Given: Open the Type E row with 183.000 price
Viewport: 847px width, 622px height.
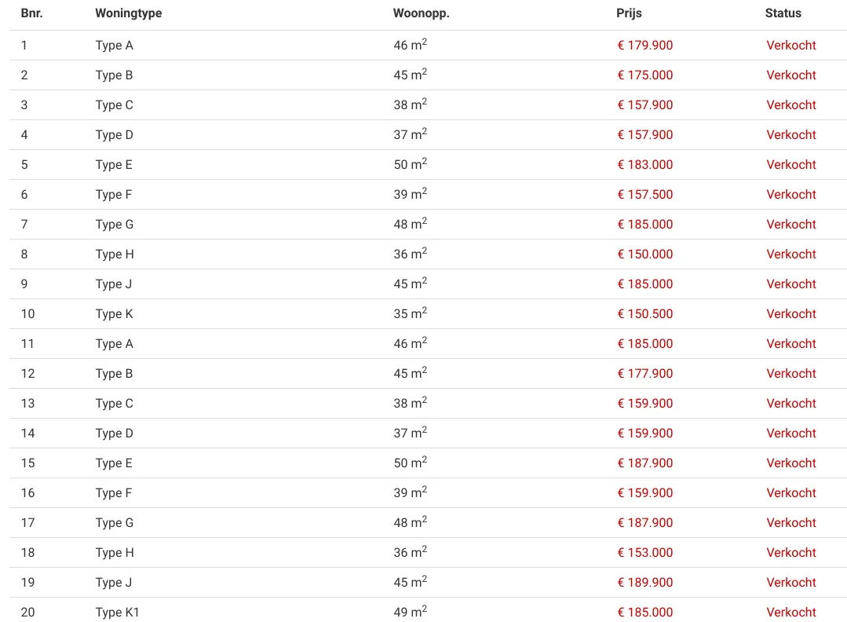Looking at the screenshot, I should coord(428,165).
